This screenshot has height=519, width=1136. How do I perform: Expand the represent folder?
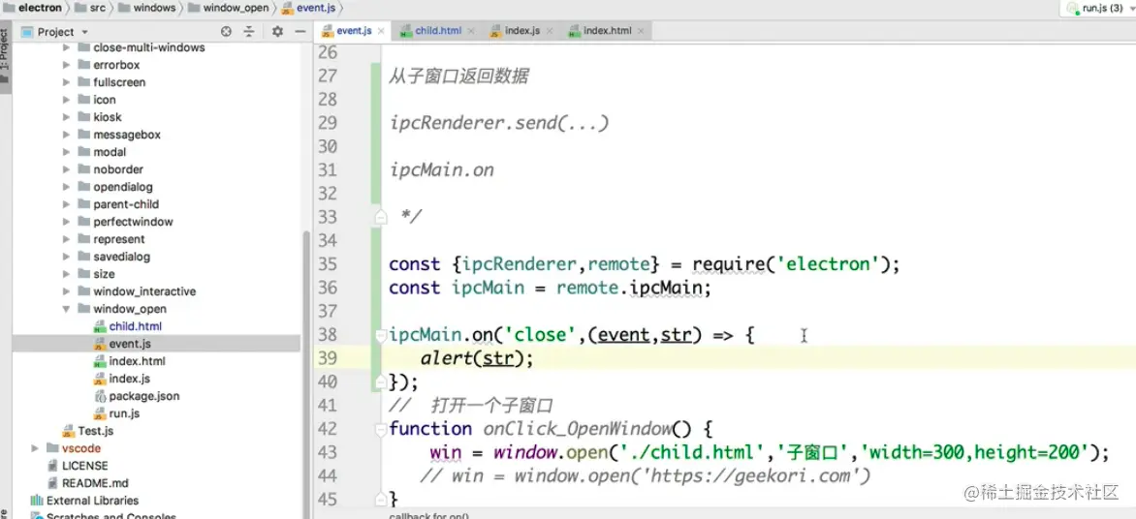[x=67, y=239]
